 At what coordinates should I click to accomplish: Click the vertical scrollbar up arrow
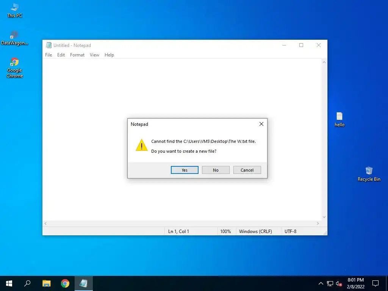[324, 62]
